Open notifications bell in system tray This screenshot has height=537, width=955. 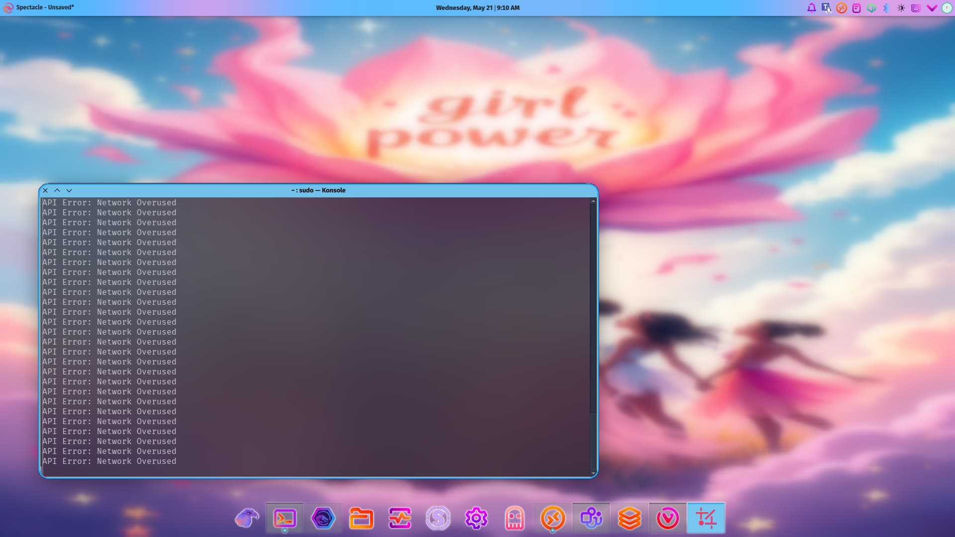[811, 8]
